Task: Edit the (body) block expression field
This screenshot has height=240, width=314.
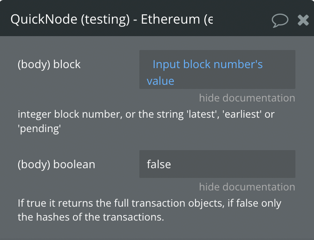Action: click(217, 69)
